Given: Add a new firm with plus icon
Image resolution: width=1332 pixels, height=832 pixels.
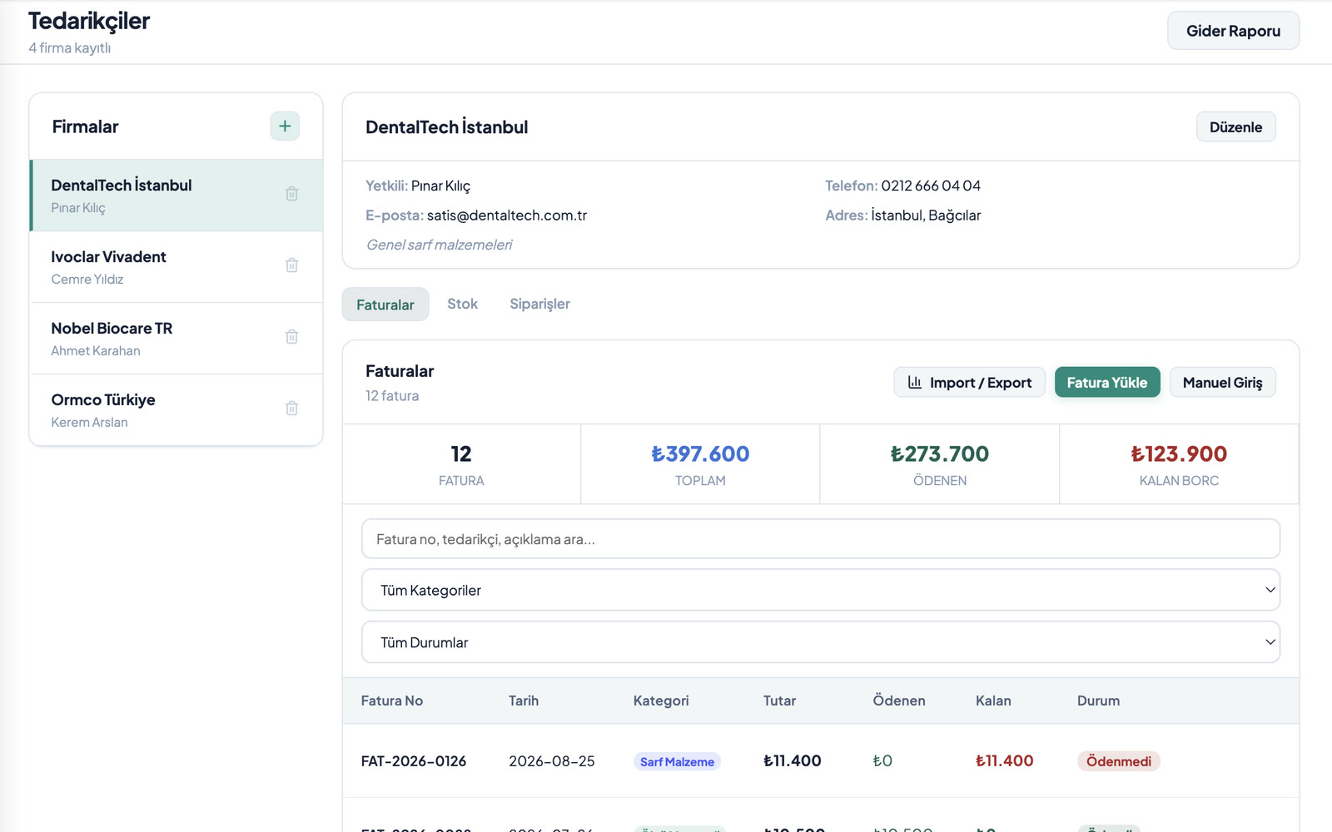Looking at the screenshot, I should click(x=285, y=126).
